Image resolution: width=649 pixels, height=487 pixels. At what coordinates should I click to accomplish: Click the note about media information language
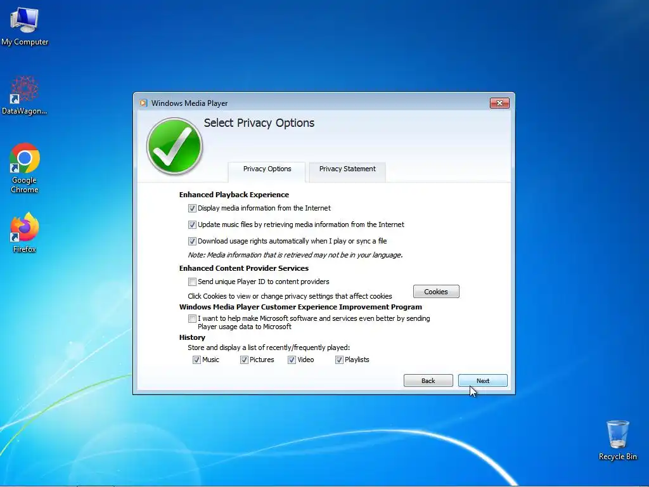295,255
